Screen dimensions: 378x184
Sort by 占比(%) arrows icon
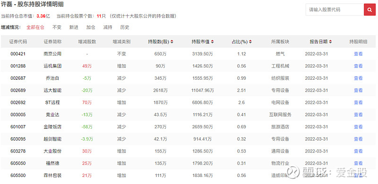point(250,42)
